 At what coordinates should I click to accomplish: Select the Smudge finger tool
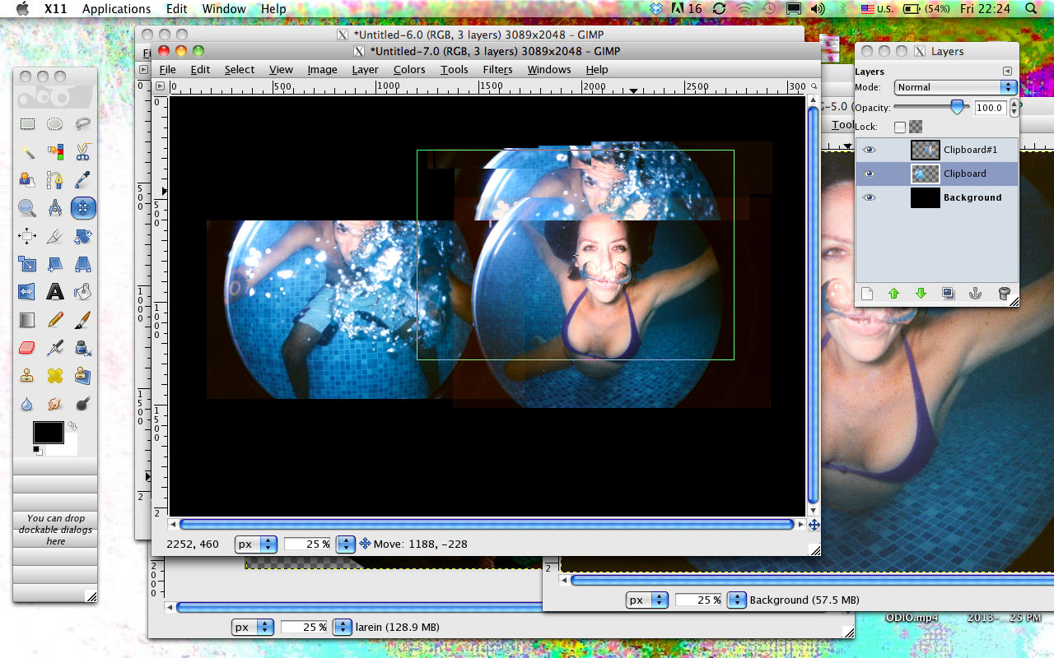pos(55,404)
